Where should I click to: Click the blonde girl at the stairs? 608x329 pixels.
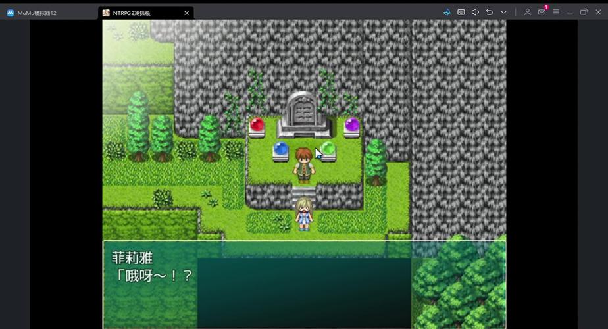(x=304, y=213)
